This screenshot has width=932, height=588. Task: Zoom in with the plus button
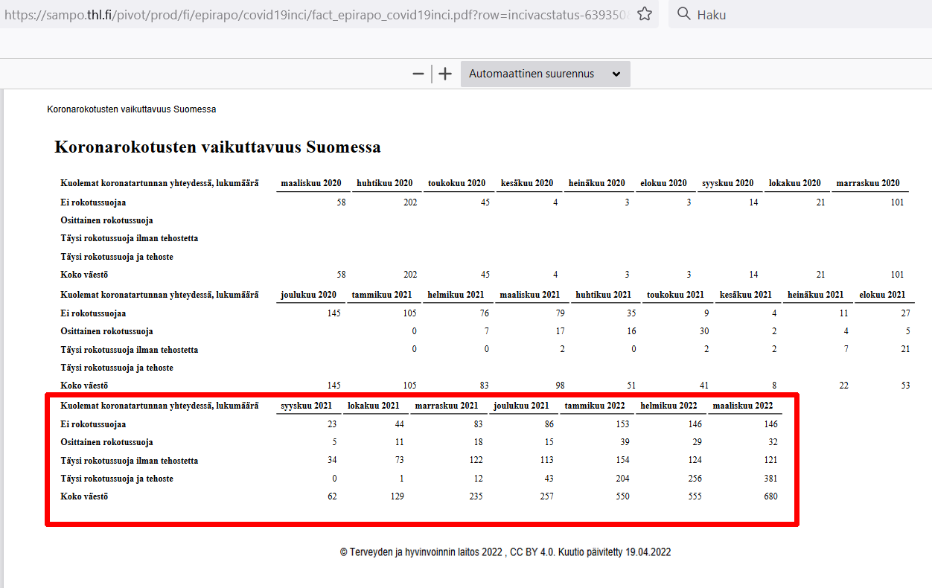445,74
